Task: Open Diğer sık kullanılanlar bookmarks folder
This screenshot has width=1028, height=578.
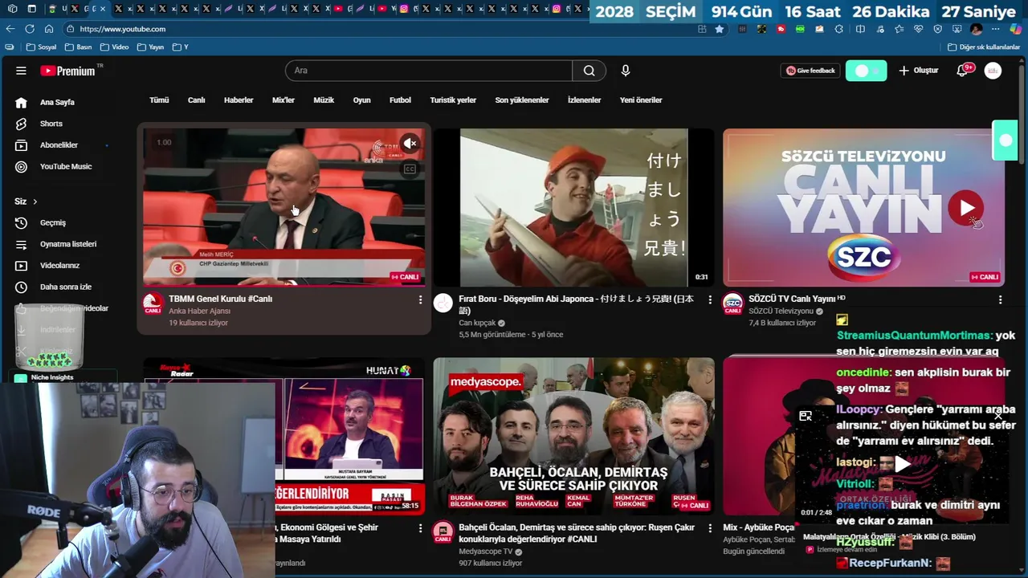Action: click(x=984, y=47)
